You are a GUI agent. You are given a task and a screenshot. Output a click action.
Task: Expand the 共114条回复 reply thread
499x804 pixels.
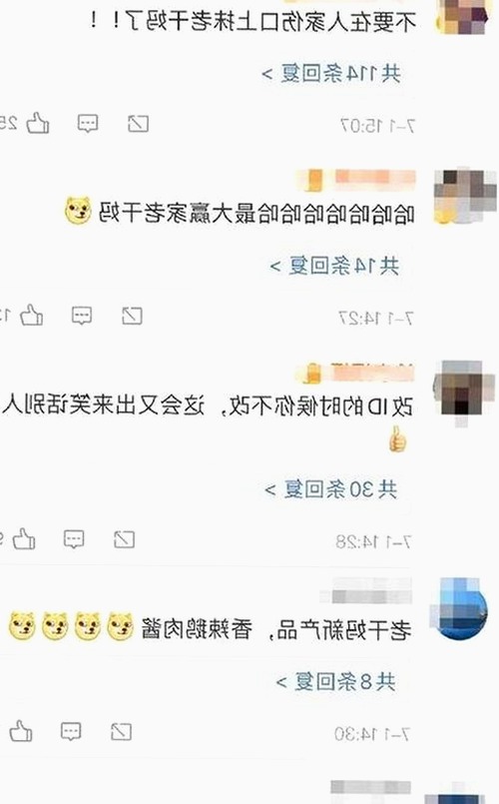point(331,74)
